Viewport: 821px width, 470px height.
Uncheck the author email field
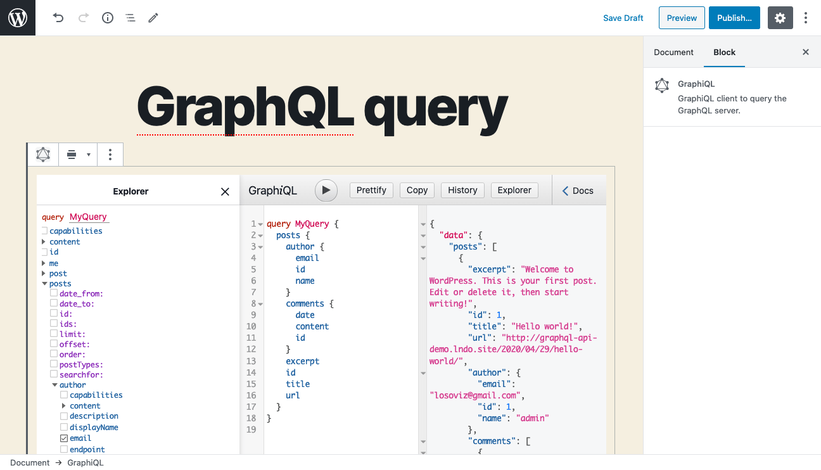point(64,438)
